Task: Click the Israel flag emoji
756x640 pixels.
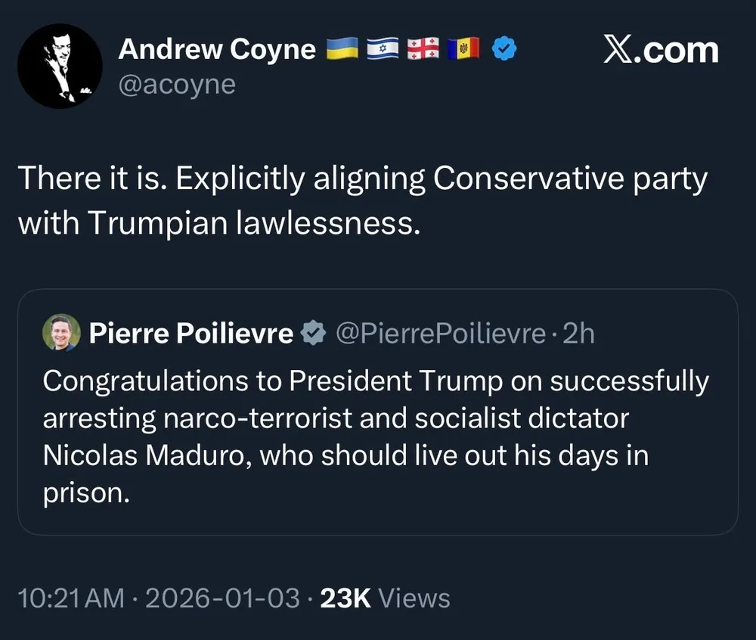Action: tap(383, 50)
